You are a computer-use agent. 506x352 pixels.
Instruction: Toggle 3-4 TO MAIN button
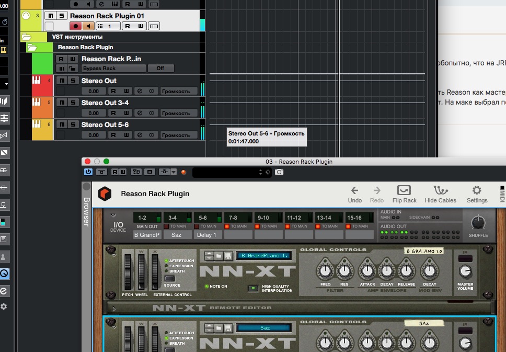click(x=167, y=226)
